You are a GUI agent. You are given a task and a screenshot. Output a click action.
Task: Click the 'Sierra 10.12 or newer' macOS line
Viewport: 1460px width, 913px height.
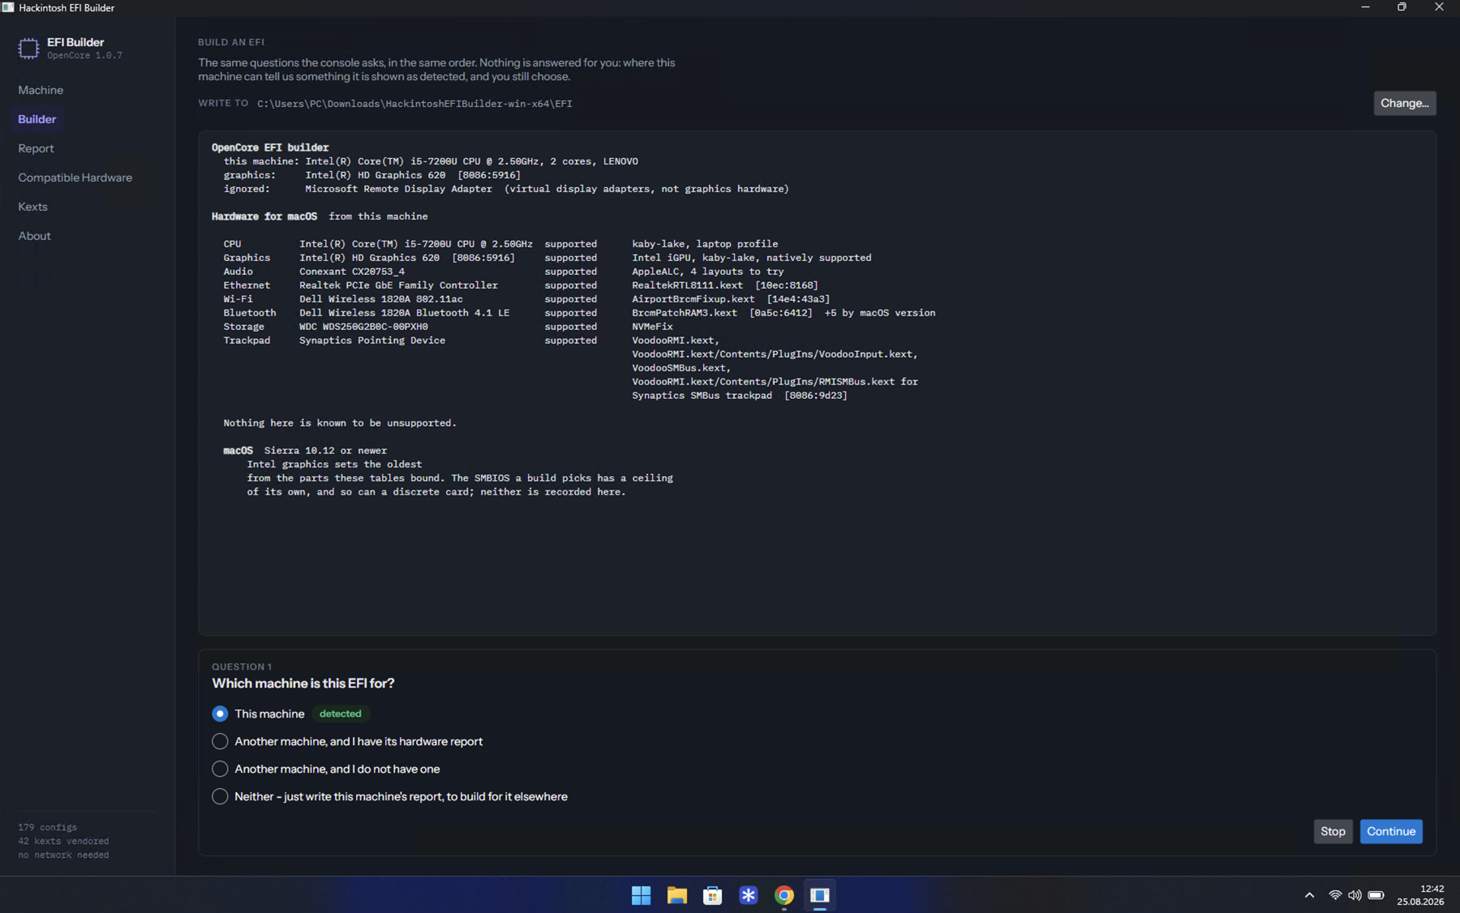[x=325, y=451]
